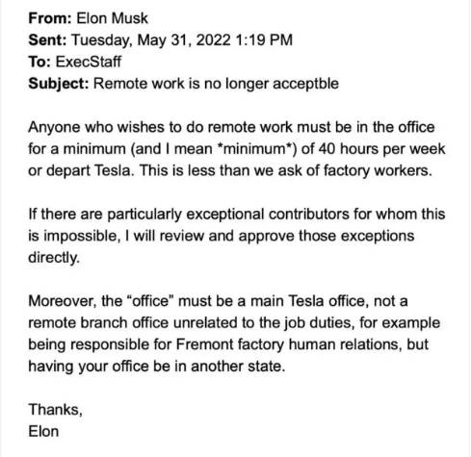This screenshot has height=457, width=471.
Task: Click the misspelled word acceptble in subject
Action: pyautogui.click(x=305, y=84)
